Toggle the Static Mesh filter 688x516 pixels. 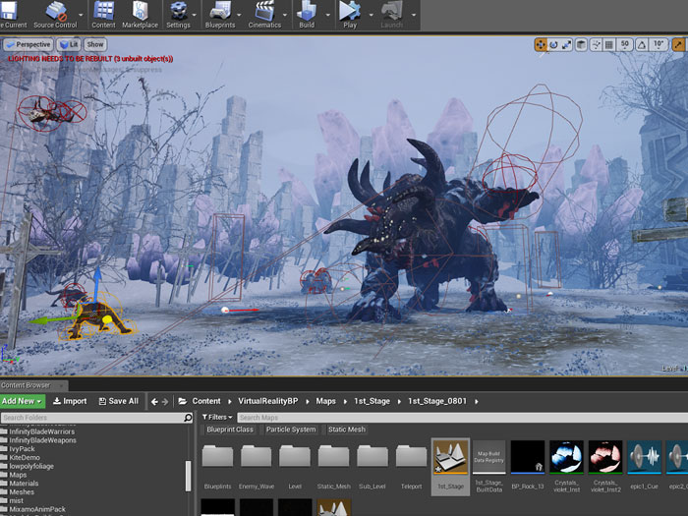coord(346,430)
